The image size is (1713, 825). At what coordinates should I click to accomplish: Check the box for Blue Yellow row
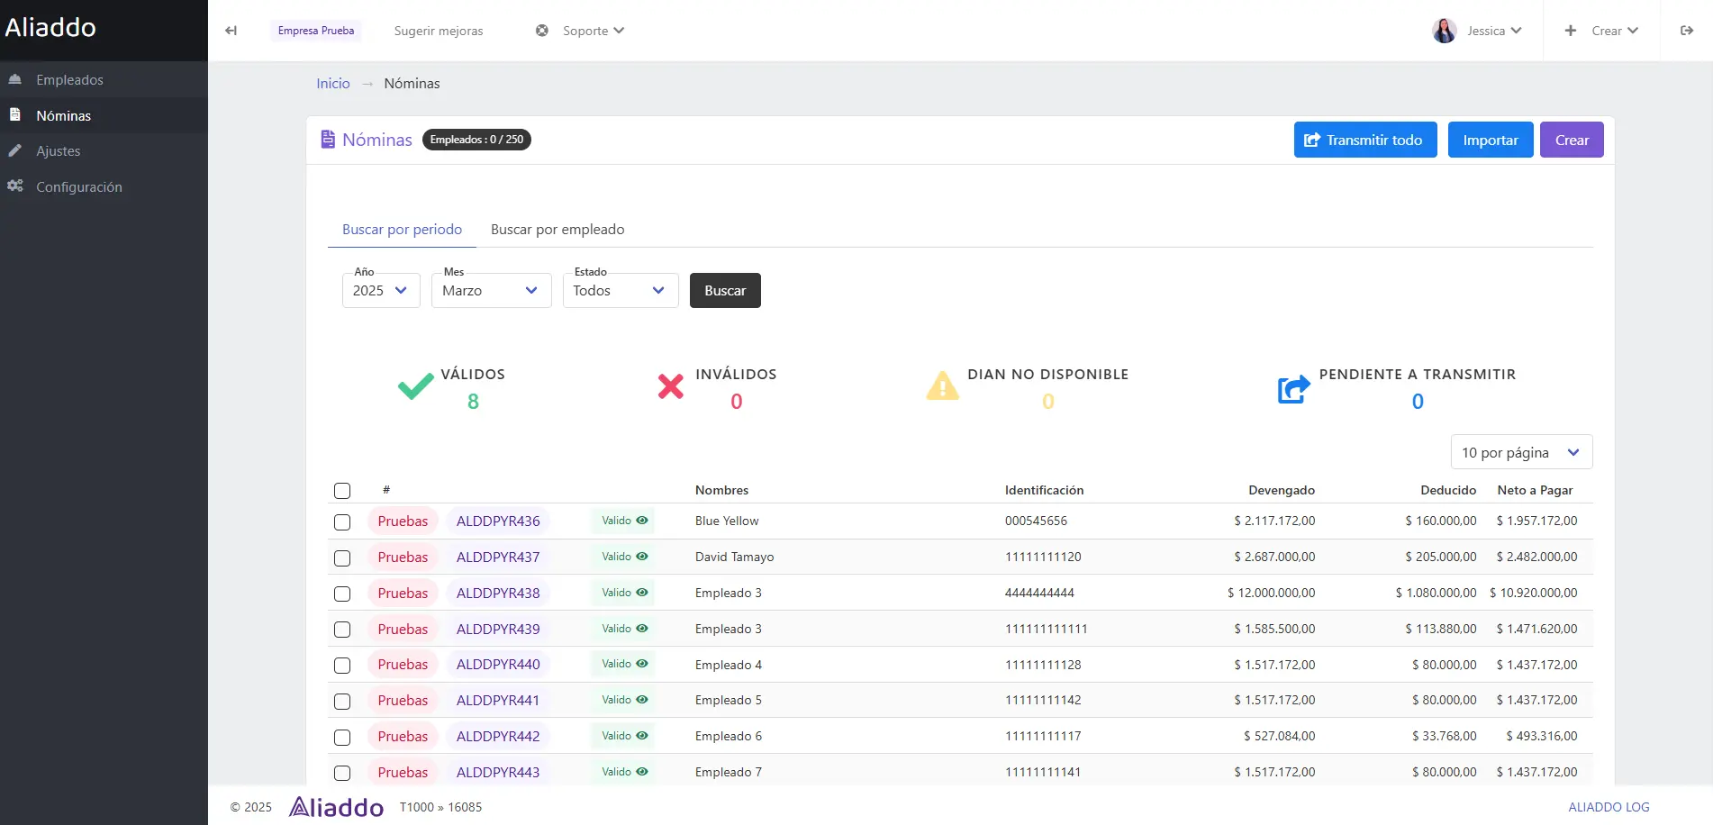[x=342, y=522]
